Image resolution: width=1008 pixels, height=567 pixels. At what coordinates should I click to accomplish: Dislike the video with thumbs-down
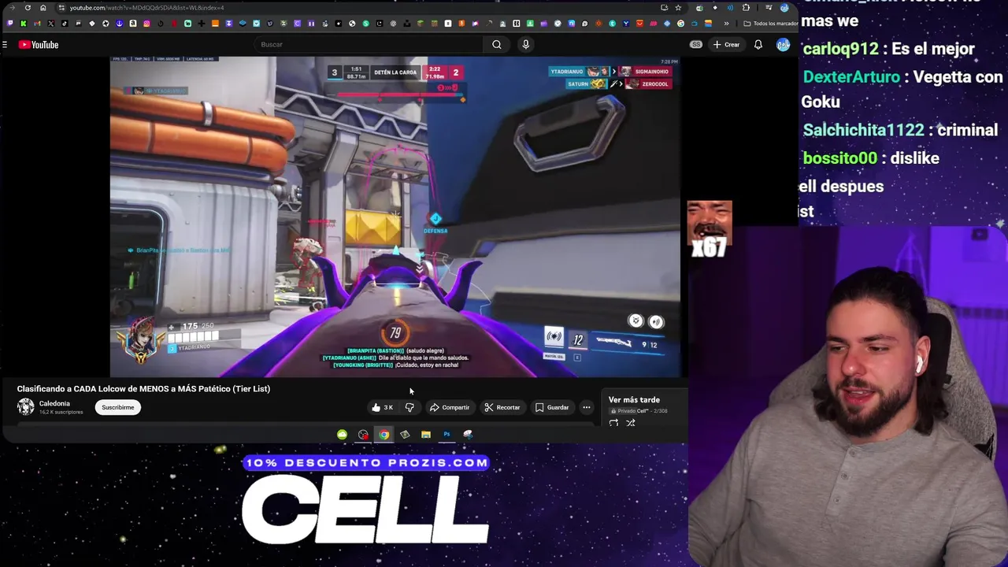(x=409, y=407)
